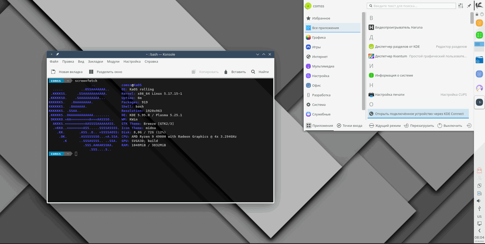Click the lock screen padlock icon
Viewport: 485px width, 244px height.
pos(477,14)
